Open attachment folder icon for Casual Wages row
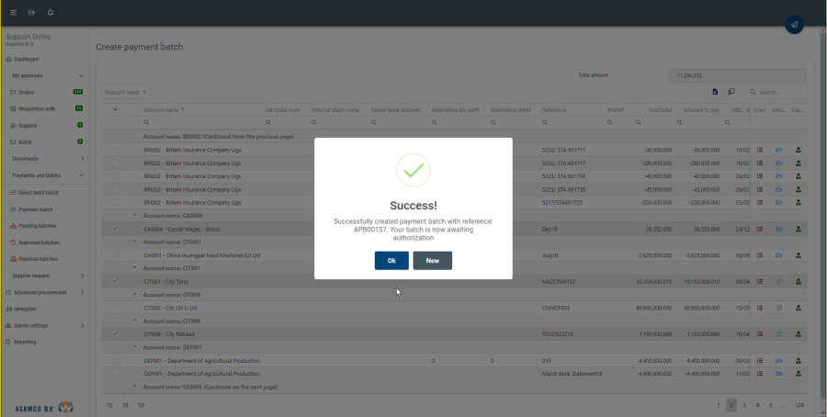 [778, 228]
